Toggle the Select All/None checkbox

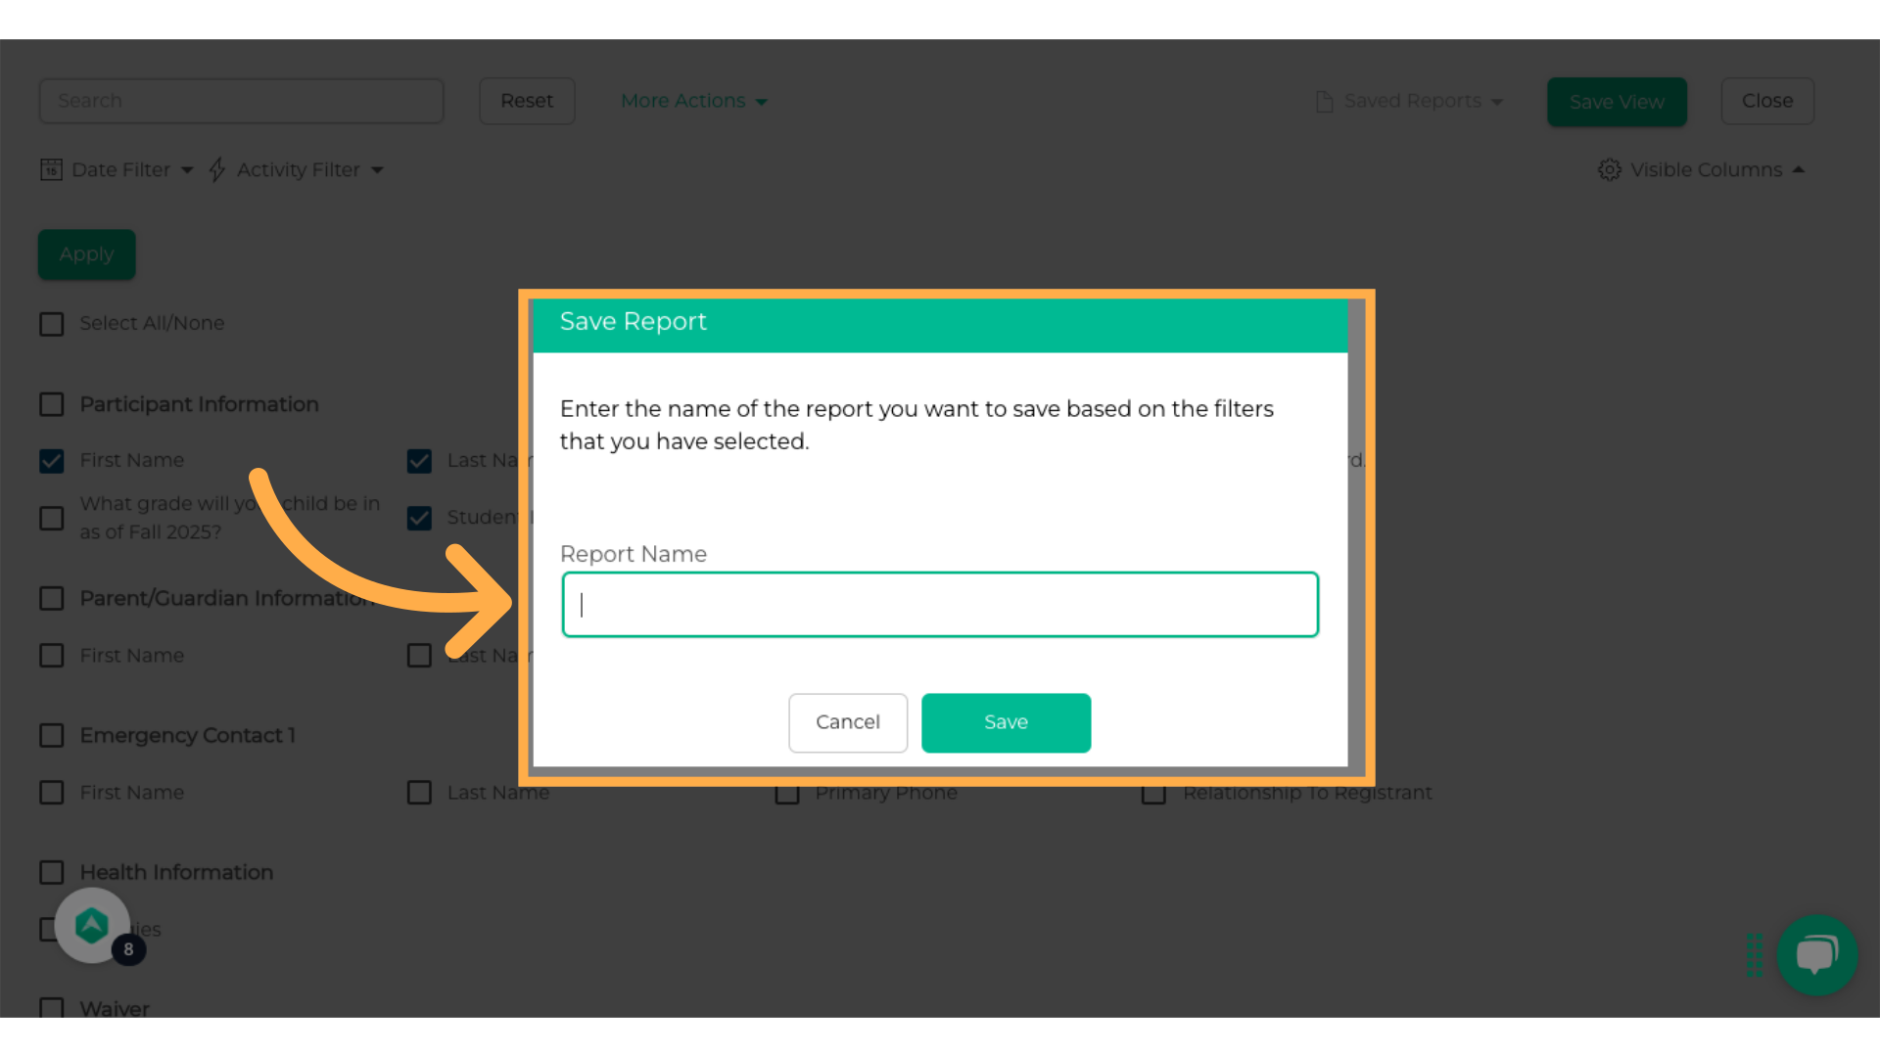click(52, 324)
